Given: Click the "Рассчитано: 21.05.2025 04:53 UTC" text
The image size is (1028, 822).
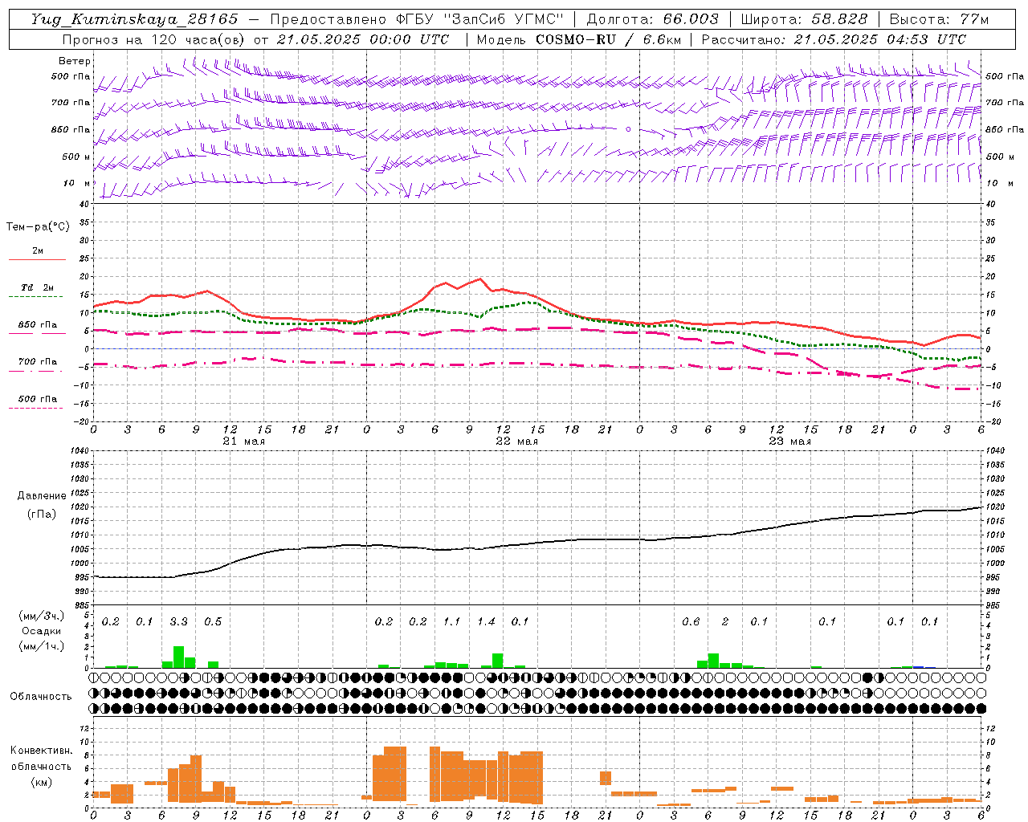Looking at the screenshot, I should [834, 39].
